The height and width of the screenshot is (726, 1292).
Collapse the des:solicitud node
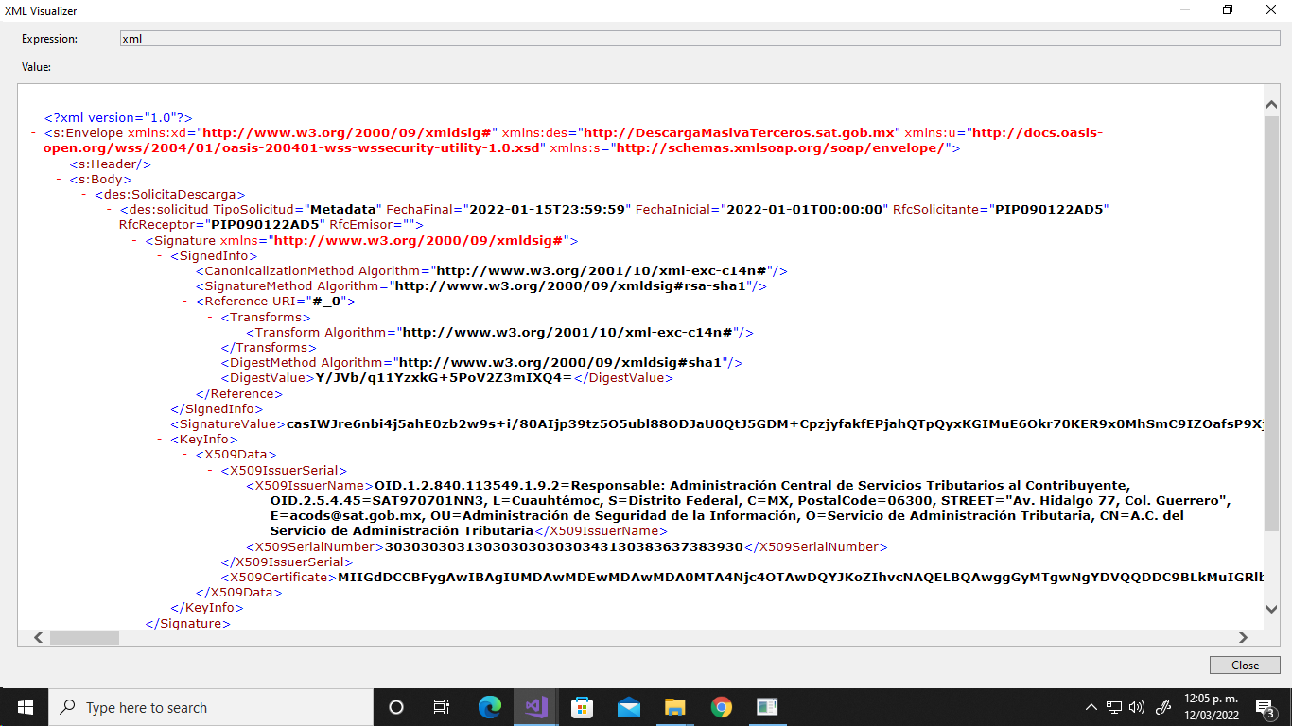coord(110,209)
